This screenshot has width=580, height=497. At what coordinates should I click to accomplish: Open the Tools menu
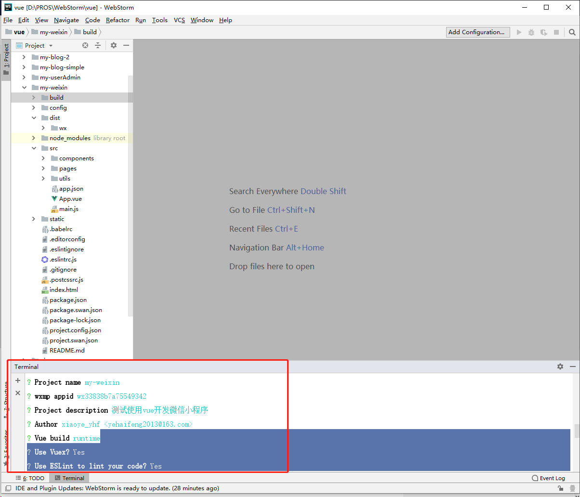(160, 20)
